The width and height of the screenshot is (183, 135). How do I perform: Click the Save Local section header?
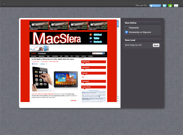click(142, 40)
